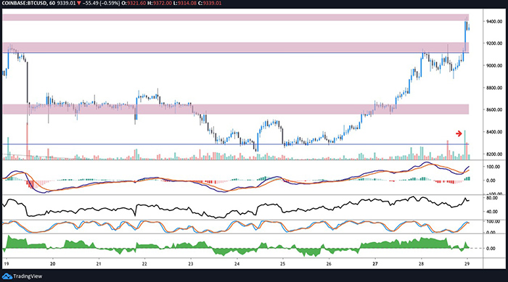Click the 8400.00 price axis label
The image size is (508, 282).
pos(494,132)
